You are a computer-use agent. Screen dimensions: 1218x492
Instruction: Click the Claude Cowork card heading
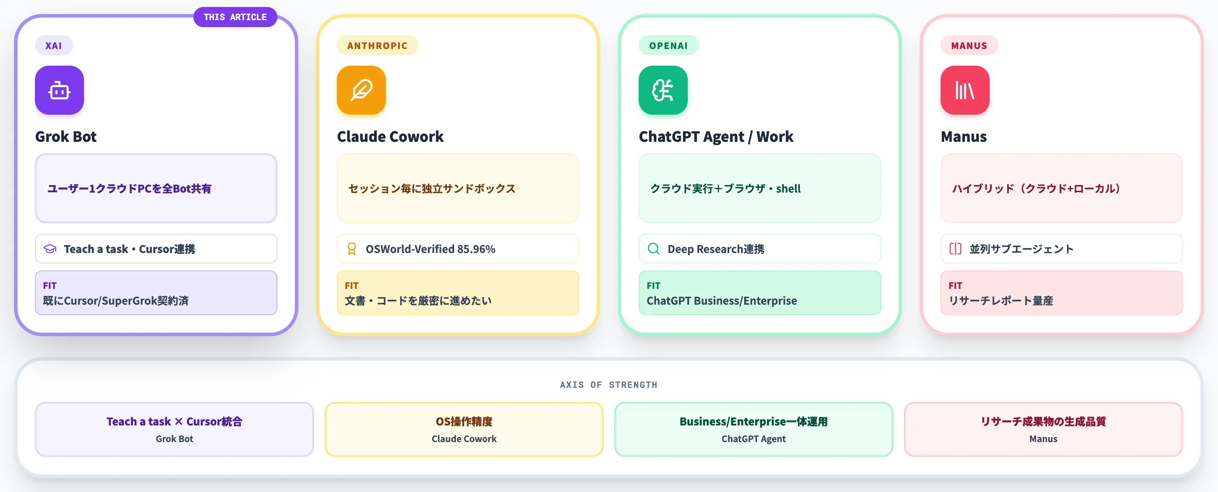390,136
